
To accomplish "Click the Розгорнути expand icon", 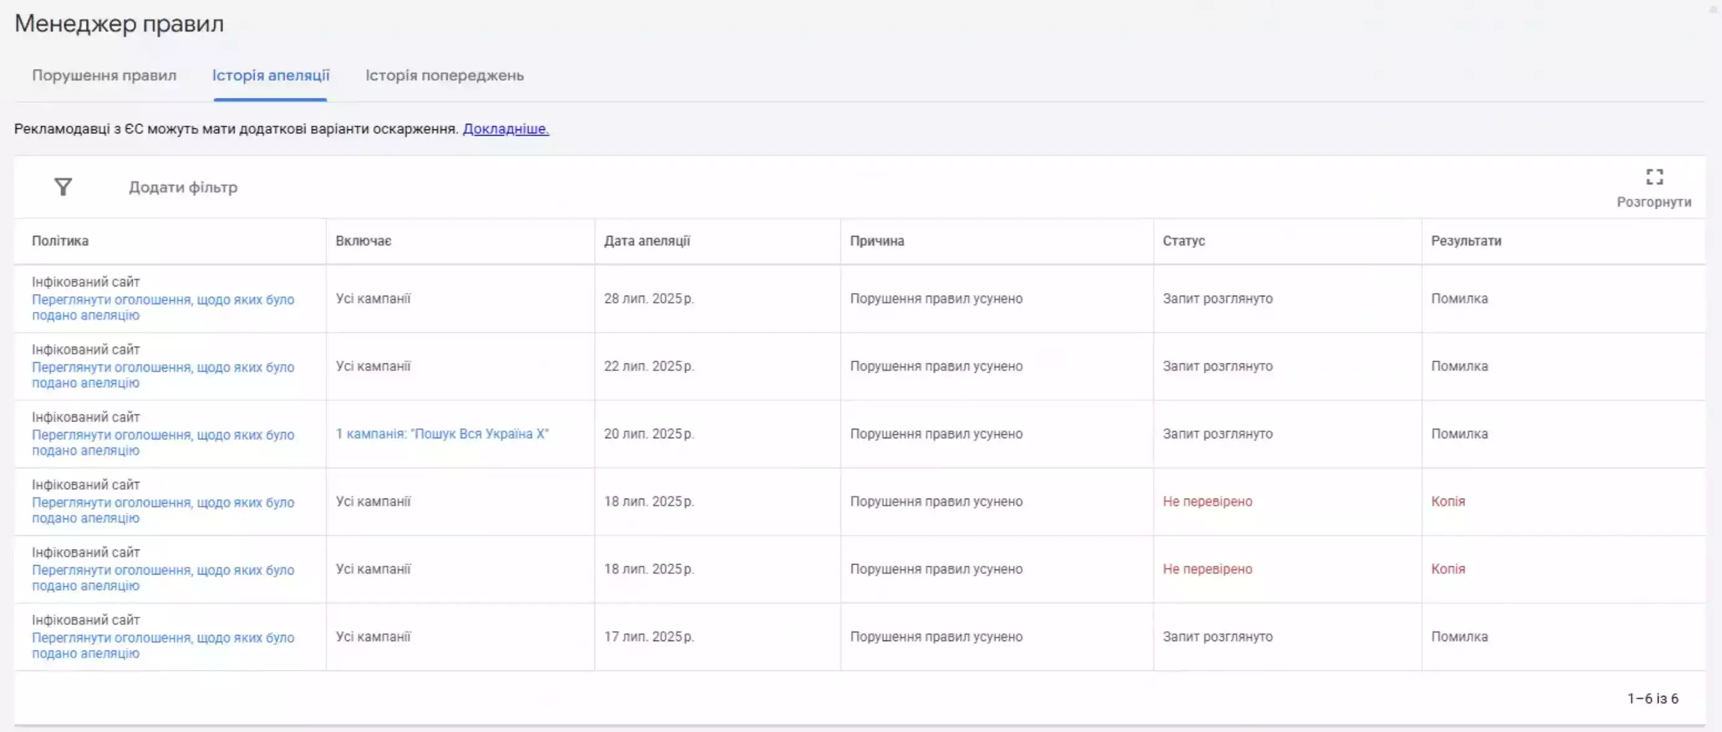I will click(x=1654, y=177).
